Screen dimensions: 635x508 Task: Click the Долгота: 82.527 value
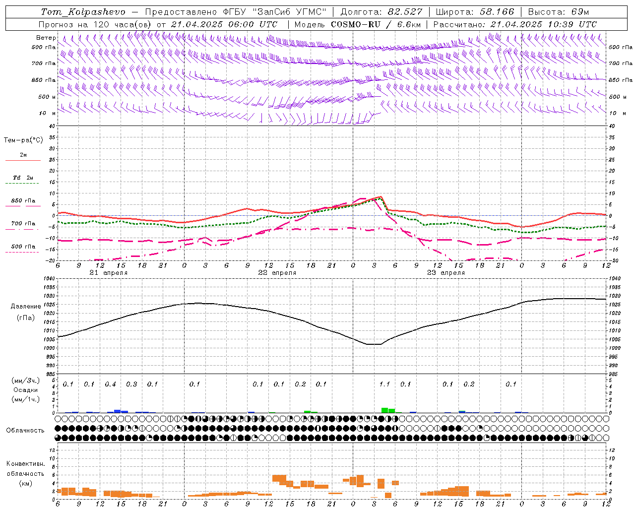point(381,12)
